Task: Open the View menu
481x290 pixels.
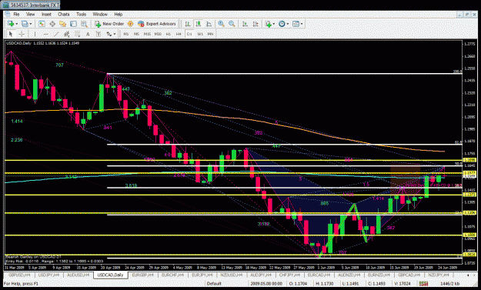Action: click(30, 14)
